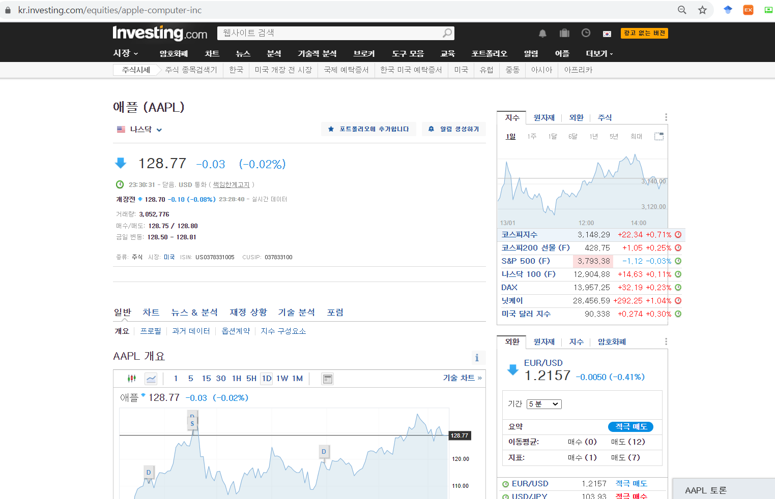Open the 나스닥 100 (F) index link
The width and height of the screenshot is (775, 499).
(x=528, y=274)
